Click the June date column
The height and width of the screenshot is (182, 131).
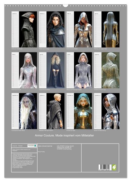pos(43,70)
